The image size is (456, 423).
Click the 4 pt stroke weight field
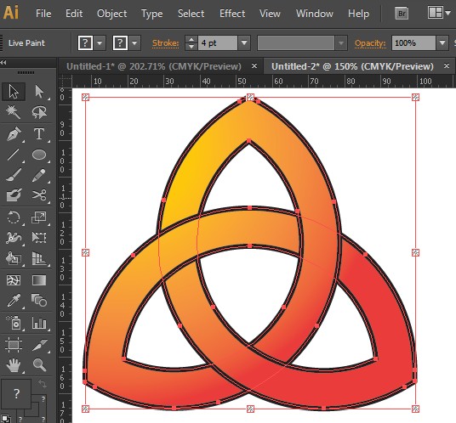pyautogui.click(x=218, y=43)
